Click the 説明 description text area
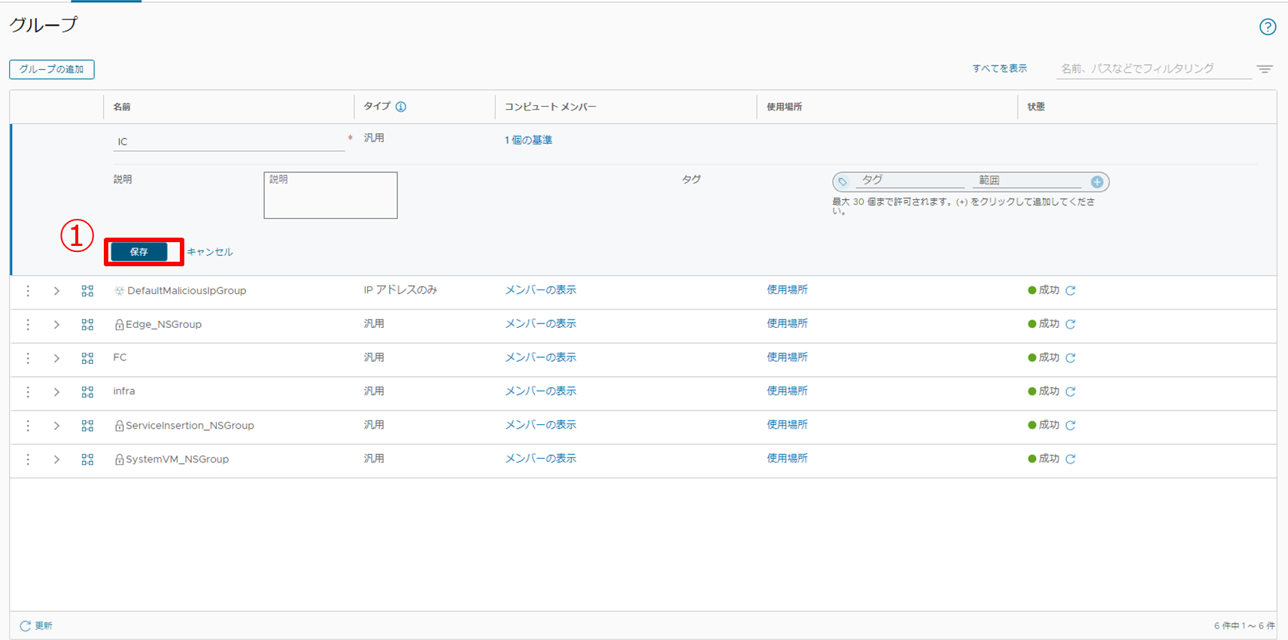This screenshot has height=640, width=1288. click(x=330, y=196)
